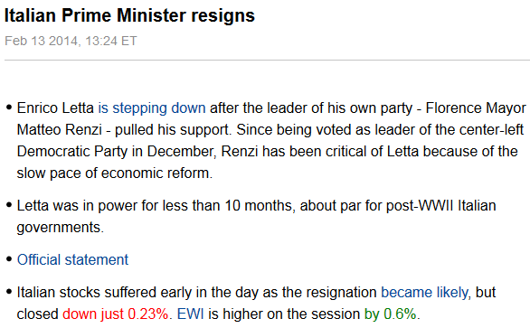Click the bullet marker before "Letta was in power"

pos(9,205)
